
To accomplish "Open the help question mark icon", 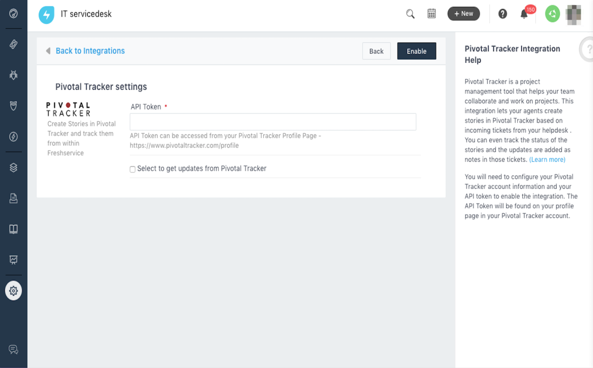I will pyautogui.click(x=503, y=14).
